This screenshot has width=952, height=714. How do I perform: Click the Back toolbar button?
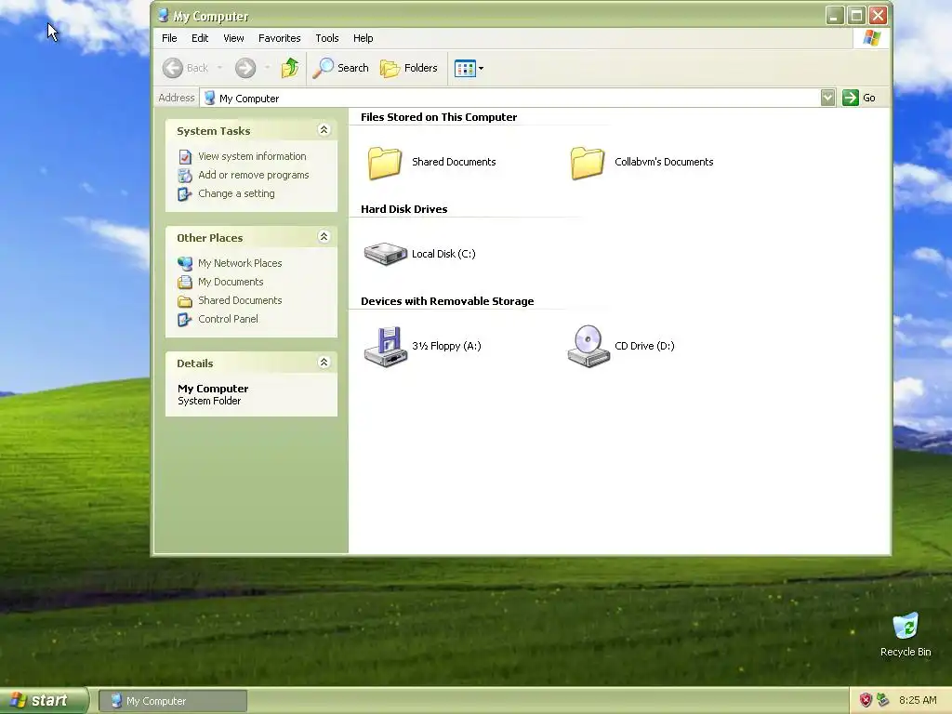186,68
